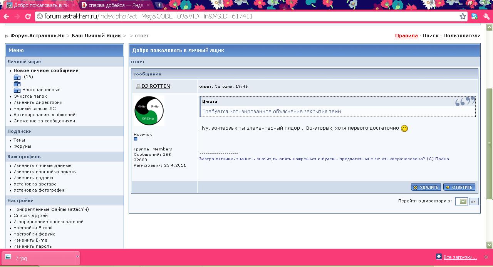Screen dimensions: 493x267
Task: Open the downloaded file 7.jpg in download bar
Action: (38, 258)
